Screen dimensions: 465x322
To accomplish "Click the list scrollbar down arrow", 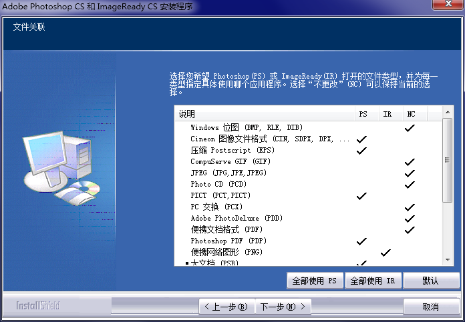I will point(448,260).
